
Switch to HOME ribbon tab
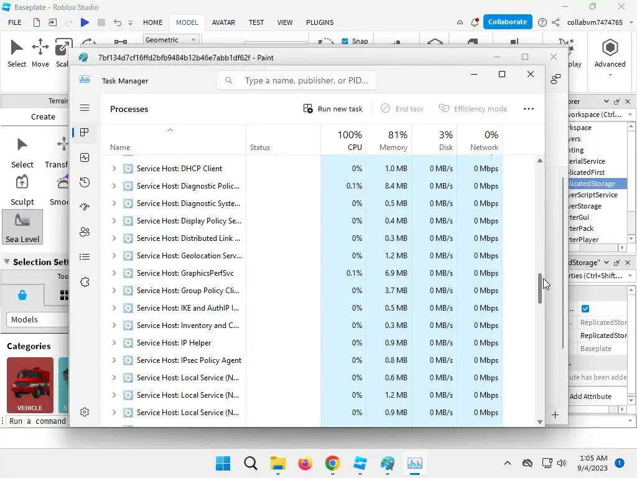(153, 22)
